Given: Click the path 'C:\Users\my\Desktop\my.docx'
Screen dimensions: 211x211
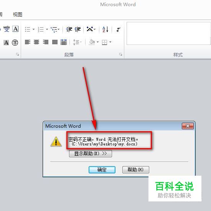Looking at the screenshot, I should [x=104, y=144].
